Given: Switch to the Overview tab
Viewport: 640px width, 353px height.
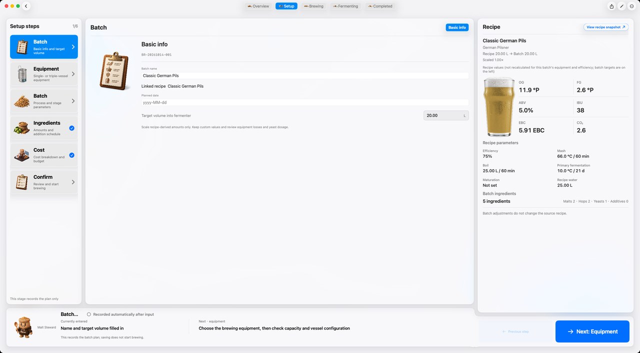Looking at the screenshot, I should [x=258, y=6].
